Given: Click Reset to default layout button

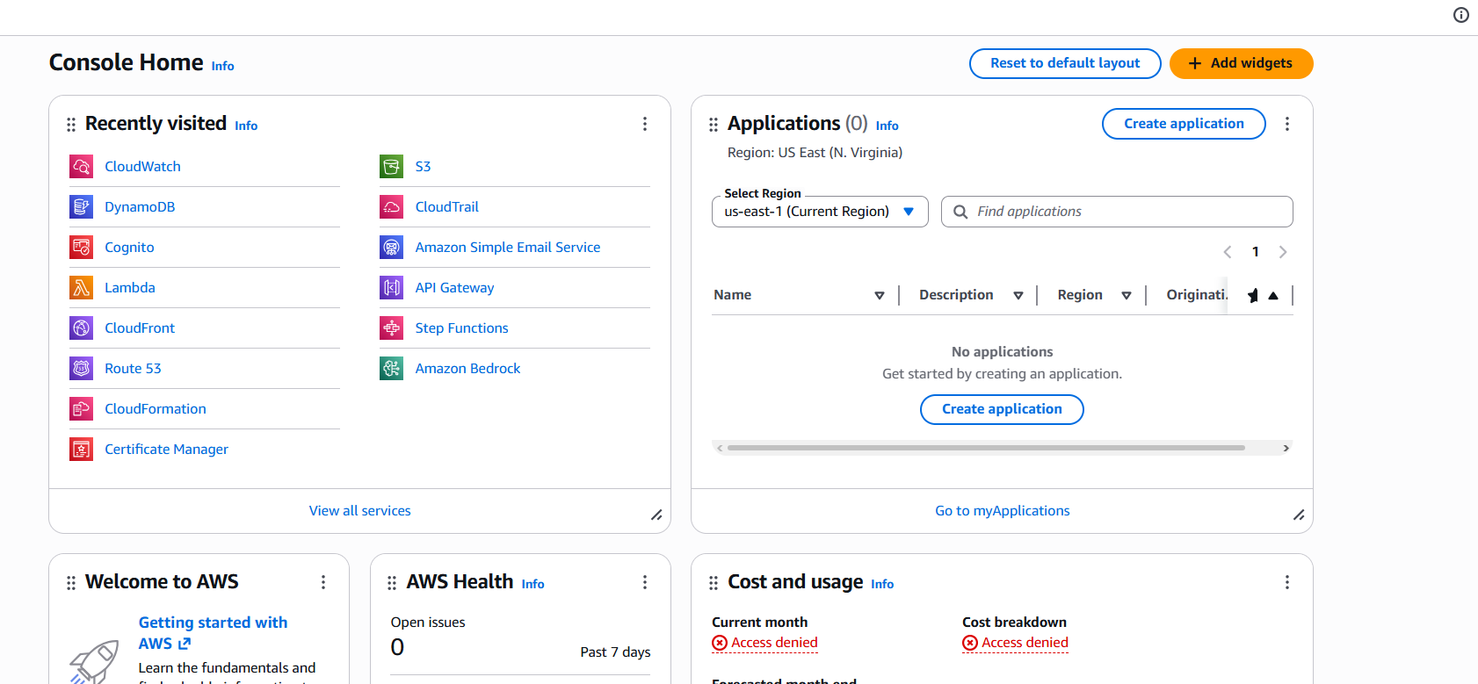Looking at the screenshot, I should click(x=1065, y=63).
